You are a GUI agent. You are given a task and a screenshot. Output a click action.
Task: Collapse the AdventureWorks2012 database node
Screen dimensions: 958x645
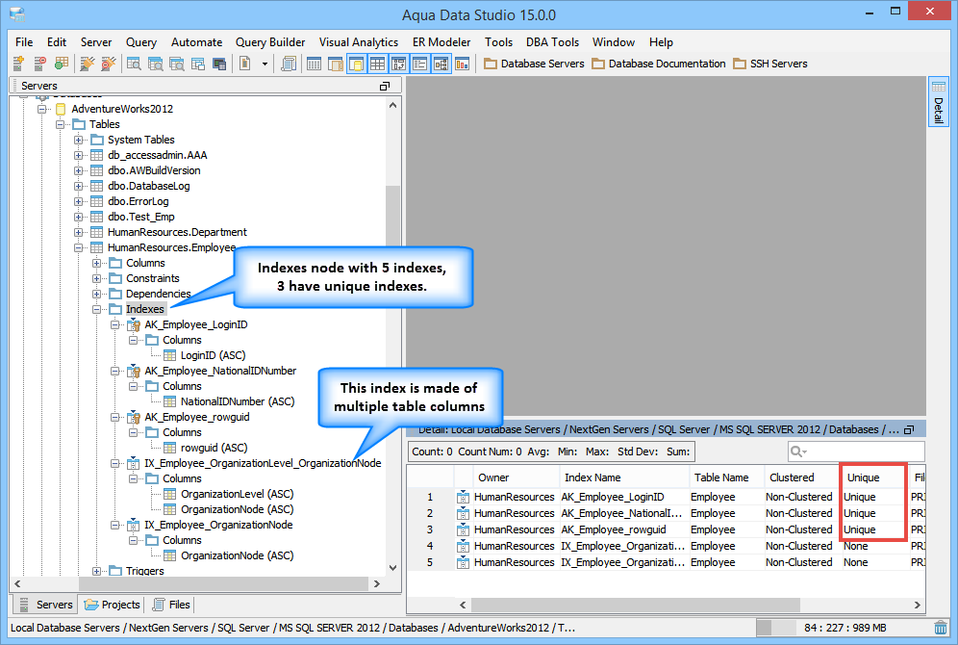(41, 109)
